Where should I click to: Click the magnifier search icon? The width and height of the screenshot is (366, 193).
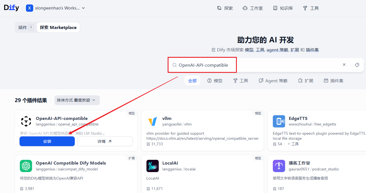click(x=174, y=65)
